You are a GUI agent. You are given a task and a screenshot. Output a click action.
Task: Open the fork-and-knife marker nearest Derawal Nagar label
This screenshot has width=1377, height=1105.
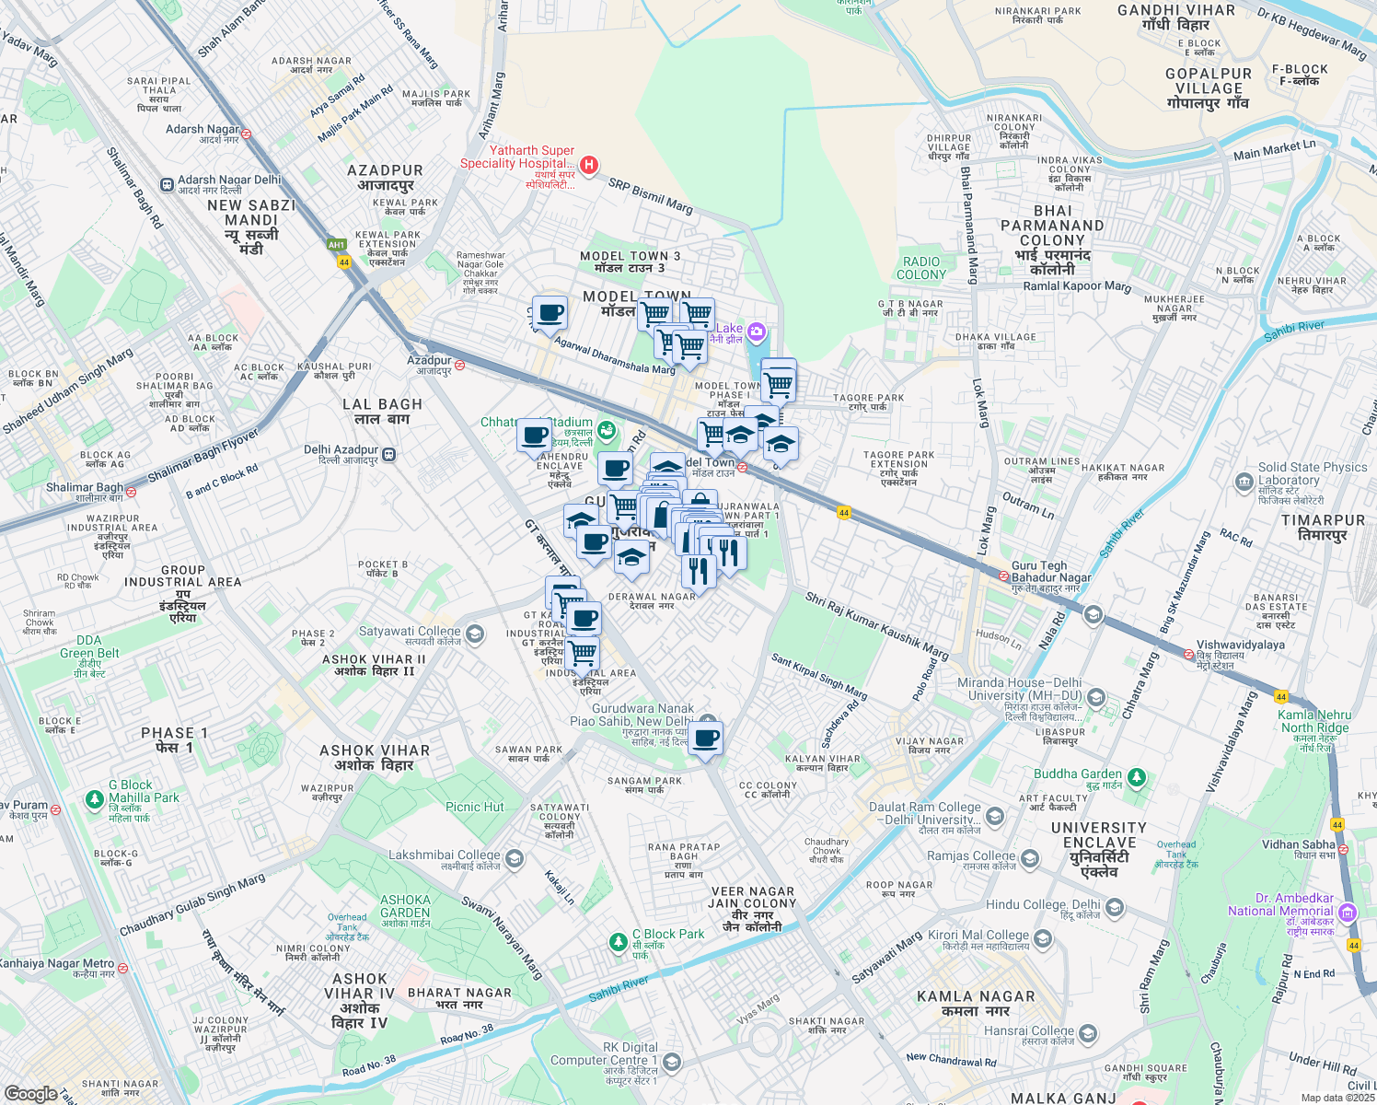click(700, 572)
